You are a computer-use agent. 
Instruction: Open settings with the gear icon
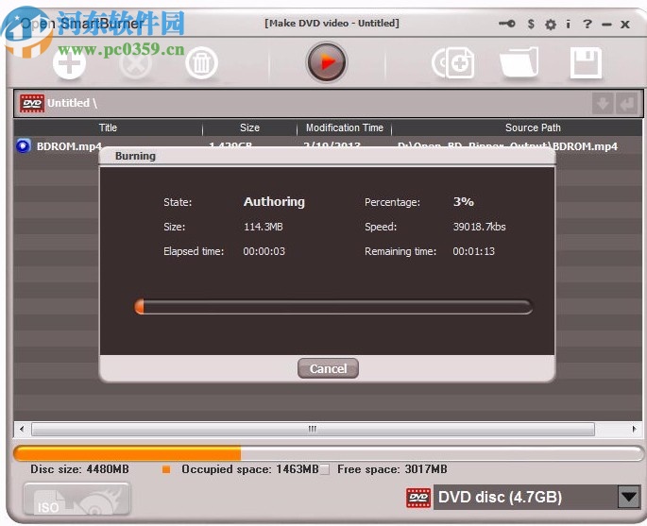(551, 25)
